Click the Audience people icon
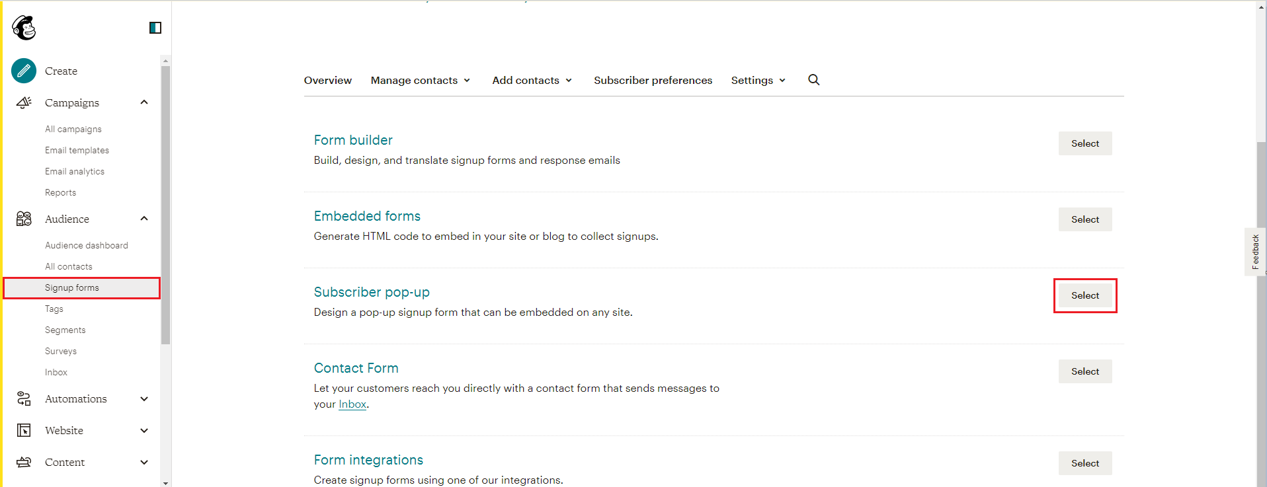The width and height of the screenshot is (1267, 487). pyautogui.click(x=24, y=219)
